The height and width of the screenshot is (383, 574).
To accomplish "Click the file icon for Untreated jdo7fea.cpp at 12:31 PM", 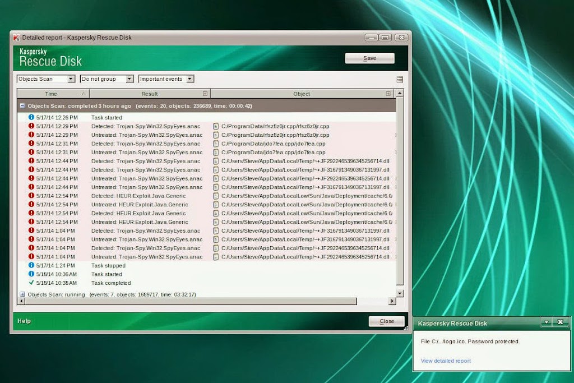I will click(x=216, y=153).
